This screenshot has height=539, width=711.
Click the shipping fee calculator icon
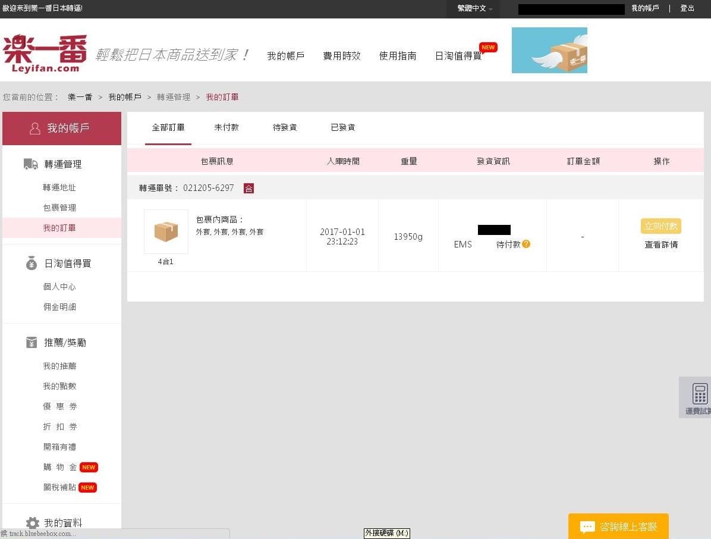(x=700, y=394)
